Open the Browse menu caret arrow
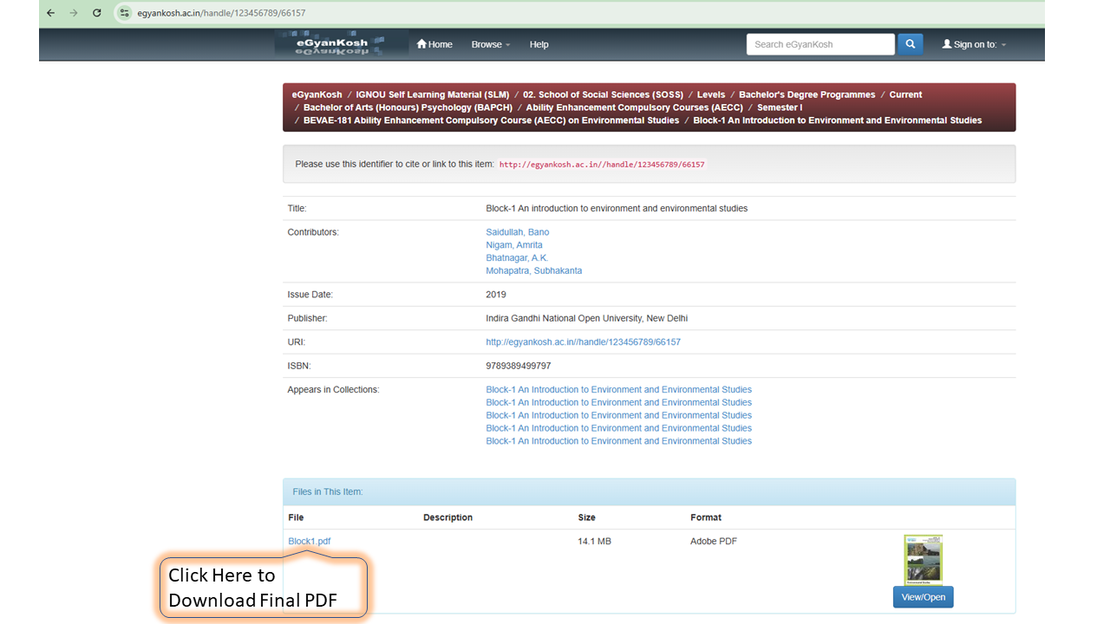The height and width of the screenshot is (624, 1110). tap(507, 45)
